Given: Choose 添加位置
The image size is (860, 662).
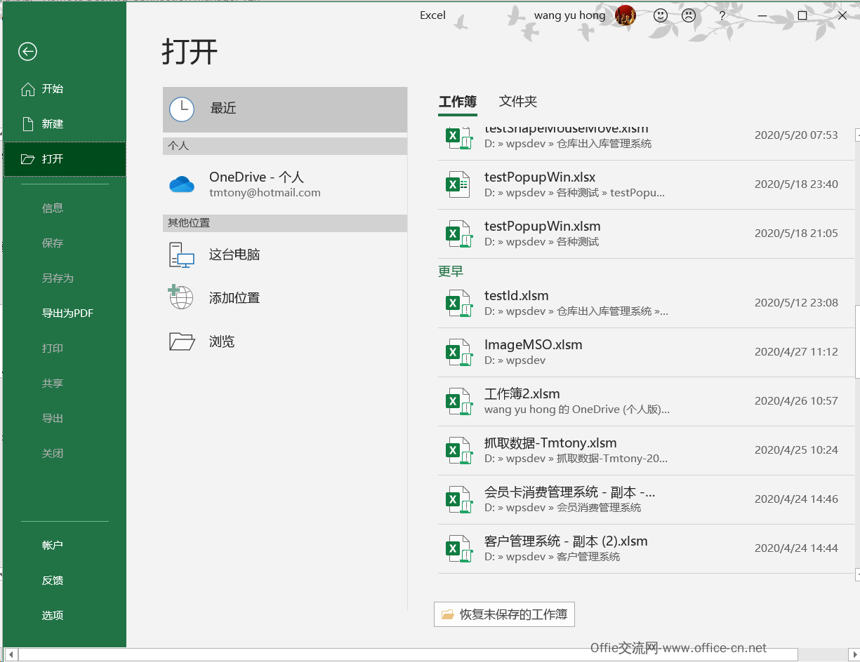Looking at the screenshot, I should [x=285, y=298].
